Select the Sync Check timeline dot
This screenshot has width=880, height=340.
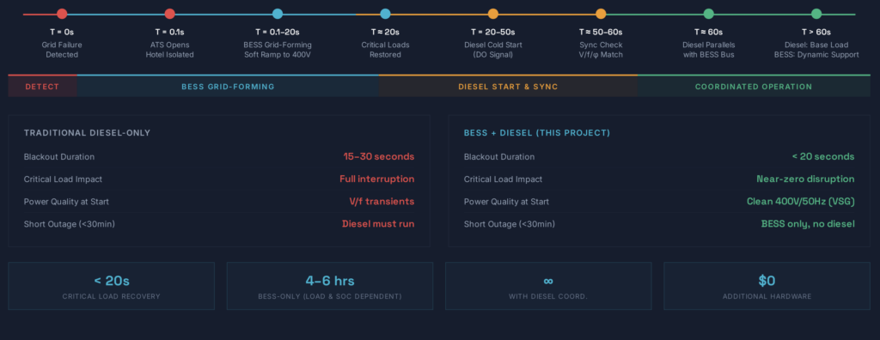pos(601,14)
